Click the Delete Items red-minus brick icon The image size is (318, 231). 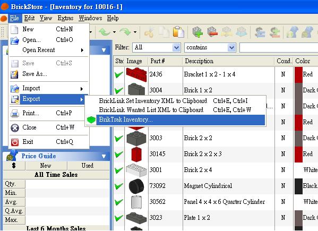(212, 32)
